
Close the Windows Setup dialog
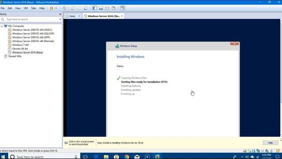234,44
